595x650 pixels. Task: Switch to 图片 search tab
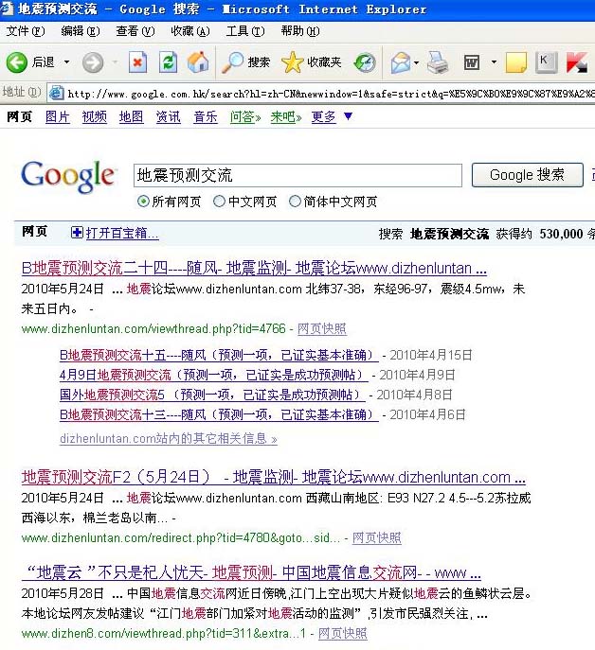[57, 117]
